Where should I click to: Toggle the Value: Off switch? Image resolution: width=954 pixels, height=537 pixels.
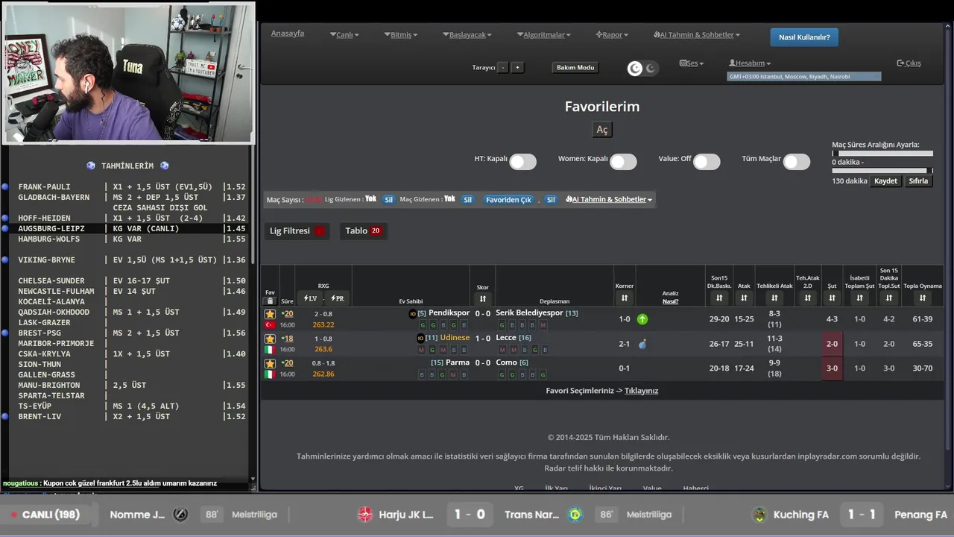[707, 162]
